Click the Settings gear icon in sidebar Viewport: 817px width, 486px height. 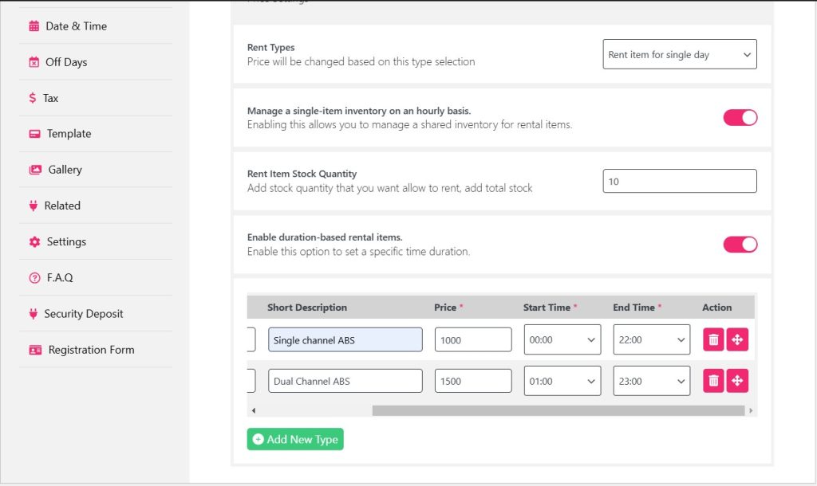(x=34, y=241)
